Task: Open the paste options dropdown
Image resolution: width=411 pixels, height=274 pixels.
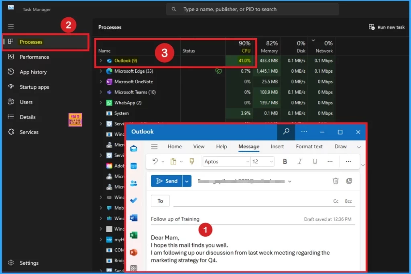Action: pos(181,162)
